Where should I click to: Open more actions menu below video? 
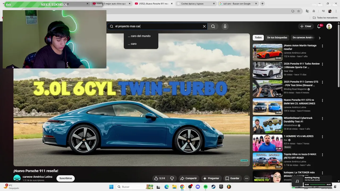(x=246, y=178)
